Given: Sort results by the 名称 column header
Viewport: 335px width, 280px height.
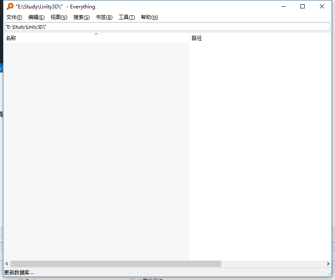Looking at the screenshot, I should click(x=96, y=38).
